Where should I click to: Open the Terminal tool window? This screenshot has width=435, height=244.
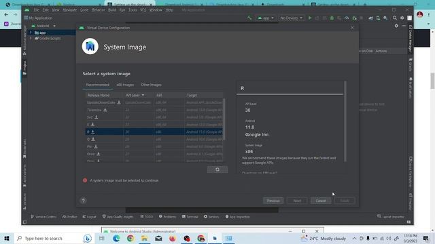pyautogui.click(x=190, y=217)
